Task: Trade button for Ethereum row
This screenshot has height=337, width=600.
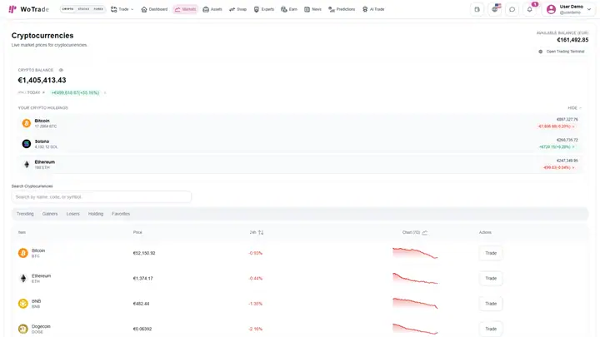Action: (491, 278)
